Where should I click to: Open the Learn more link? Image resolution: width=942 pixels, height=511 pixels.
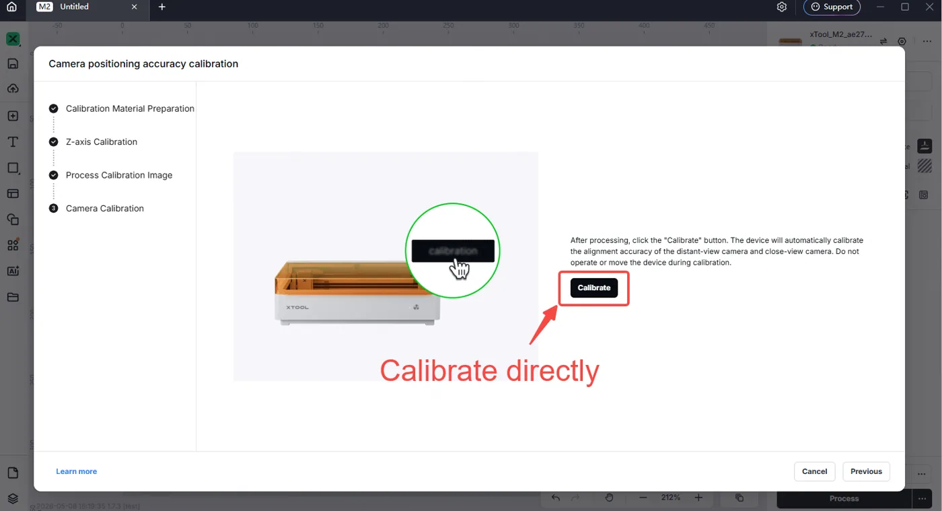77,471
